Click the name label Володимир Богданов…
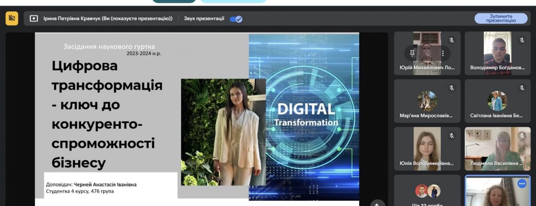Viewport: 536px width, 206px height. click(498, 68)
